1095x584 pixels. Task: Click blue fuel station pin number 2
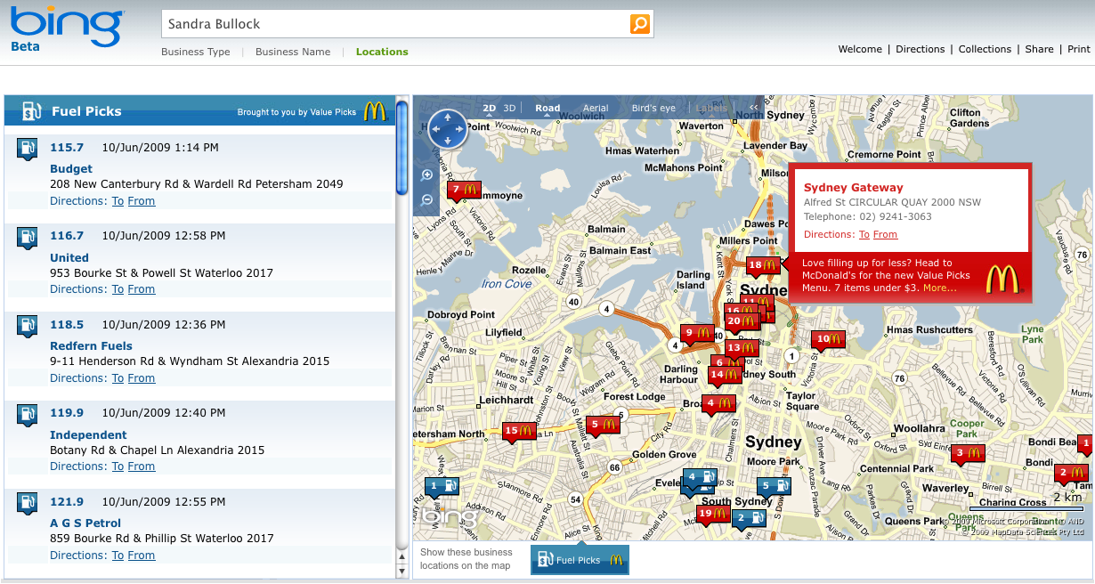pos(749,518)
